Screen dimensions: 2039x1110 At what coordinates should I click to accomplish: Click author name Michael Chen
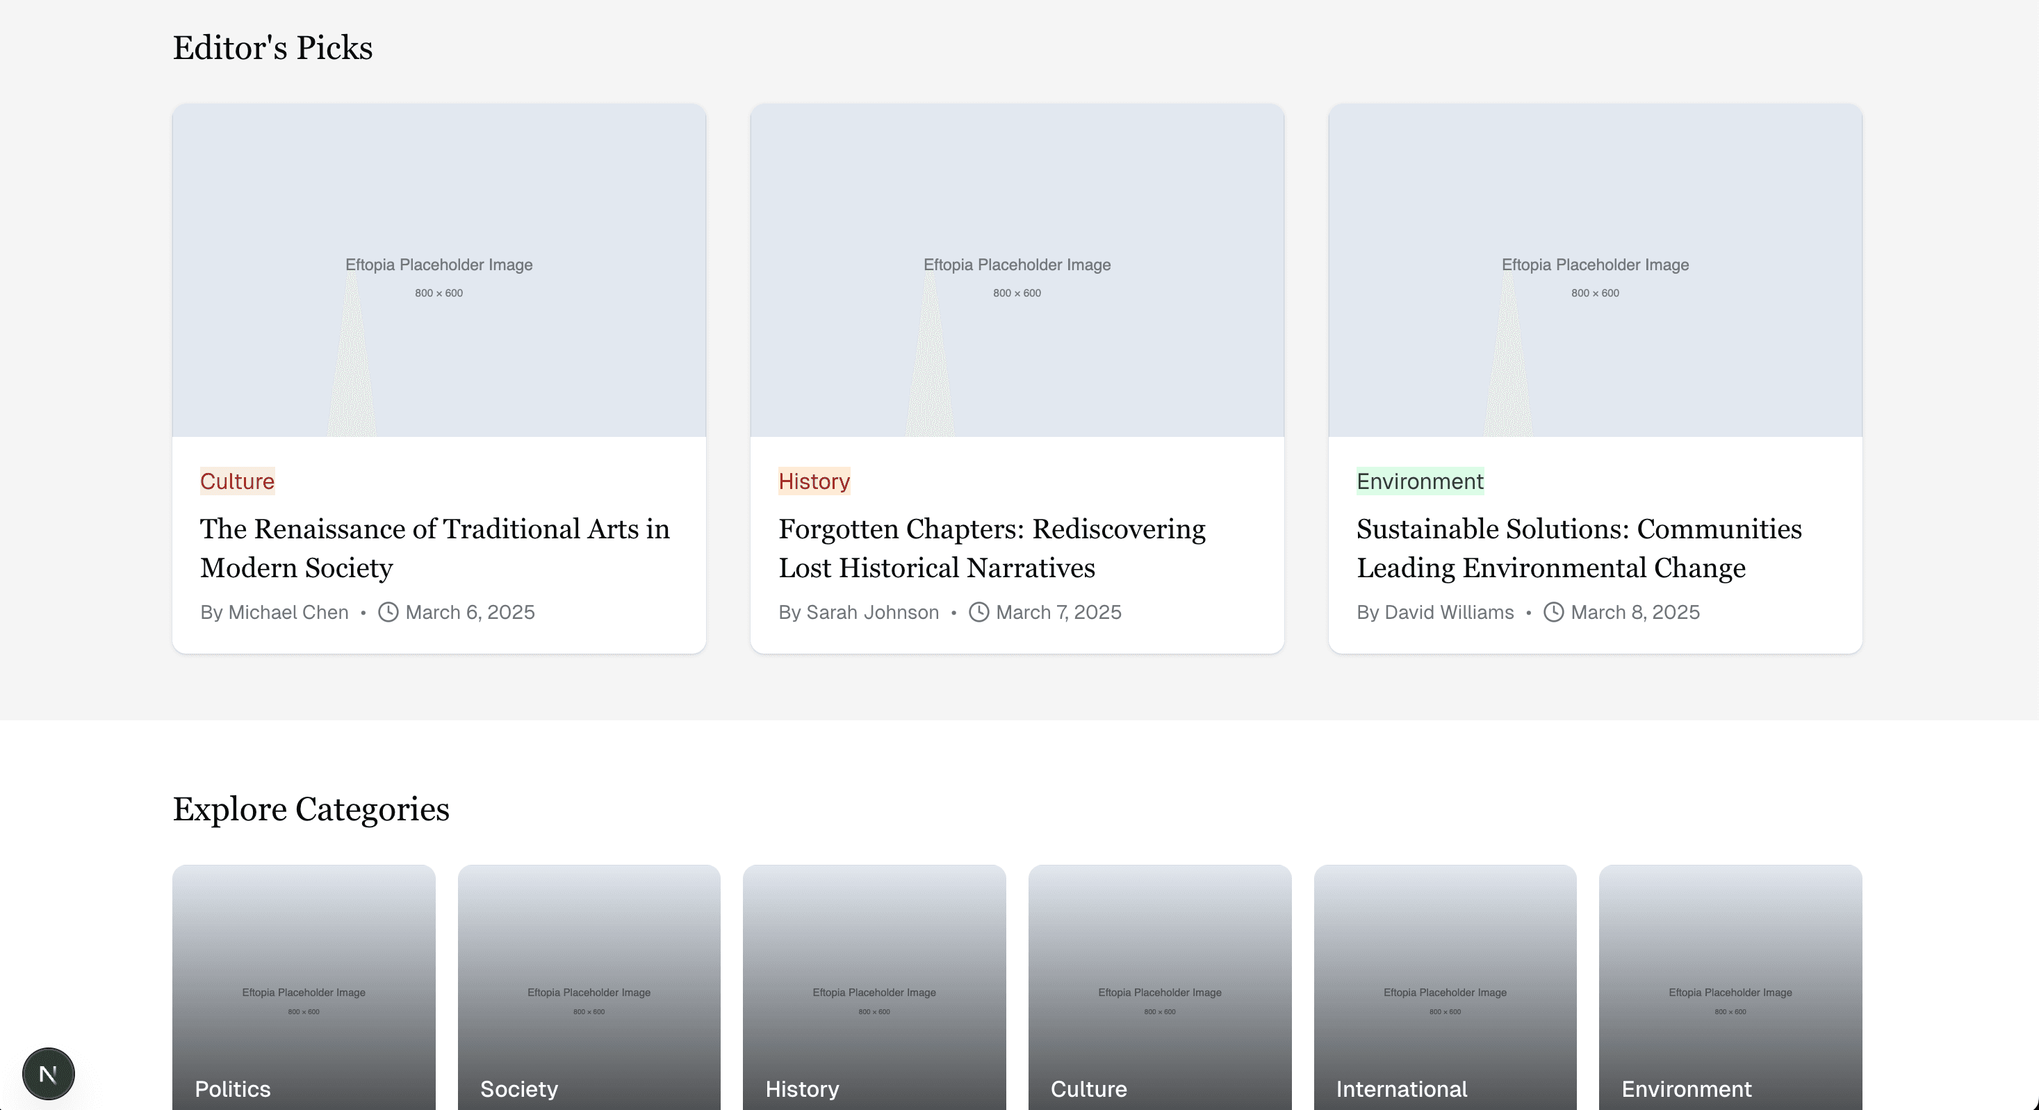[x=288, y=613]
